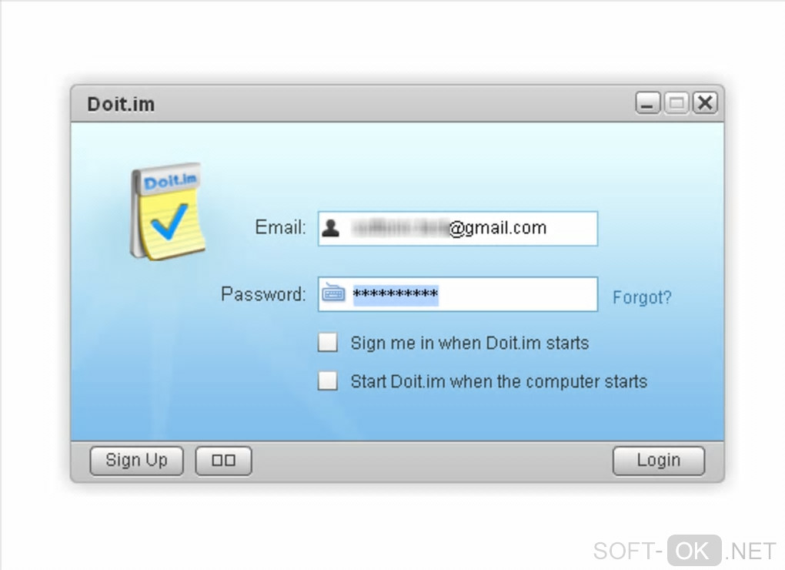Click the Doit.im notepad logo icon
Screen dimensions: 785x570
pos(168,211)
